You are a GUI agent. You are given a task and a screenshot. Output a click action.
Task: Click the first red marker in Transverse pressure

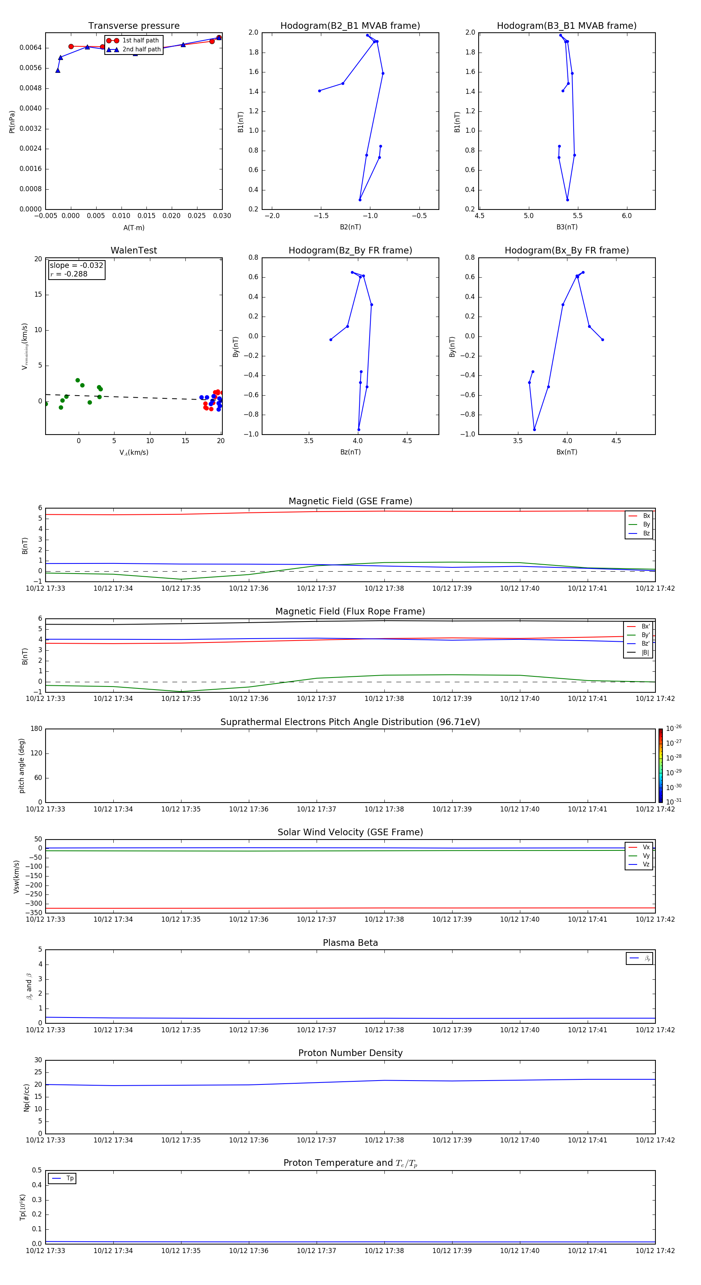[71, 46]
